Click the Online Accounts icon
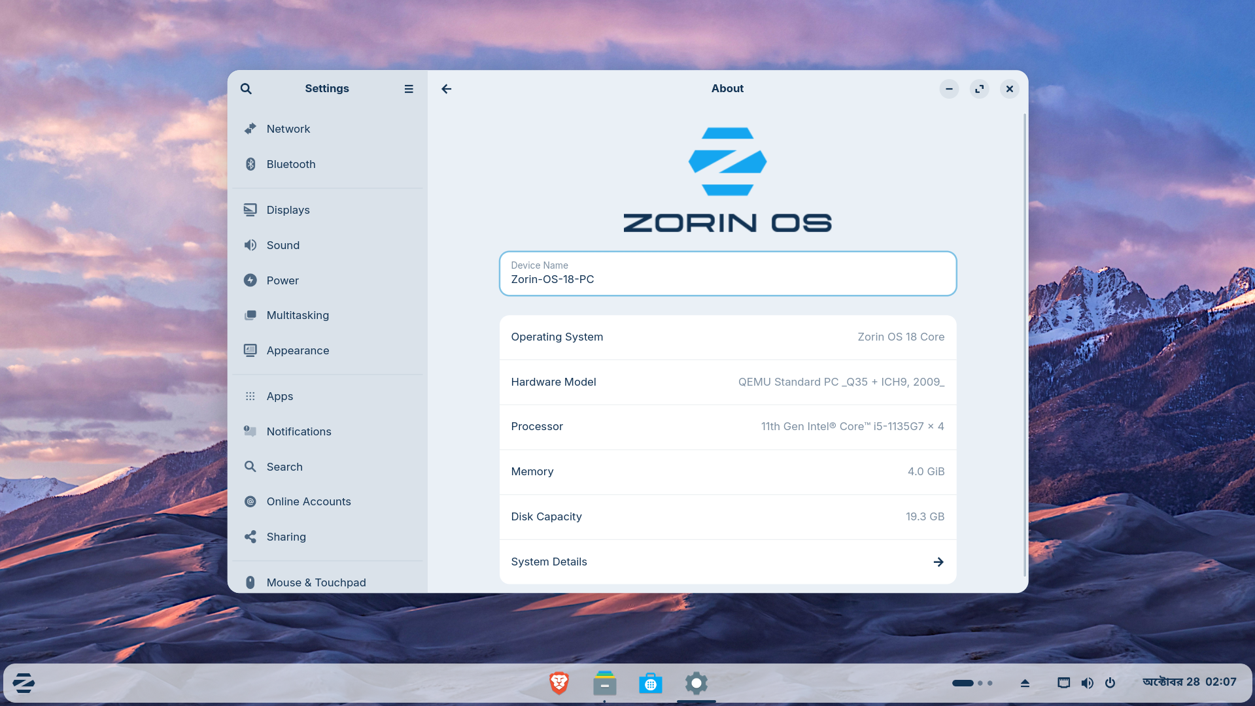1255x706 pixels. point(250,501)
